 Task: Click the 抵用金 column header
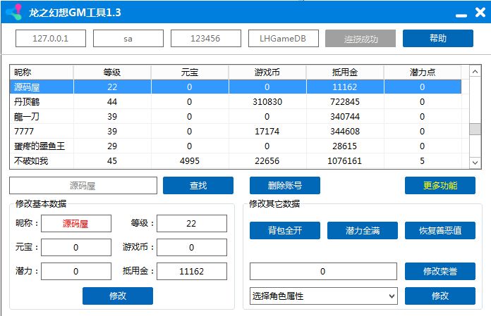tap(345, 72)
